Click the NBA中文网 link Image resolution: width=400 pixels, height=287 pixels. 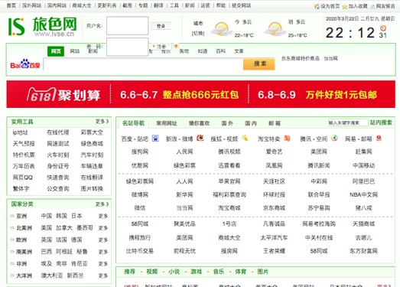[x=363, y=194]
